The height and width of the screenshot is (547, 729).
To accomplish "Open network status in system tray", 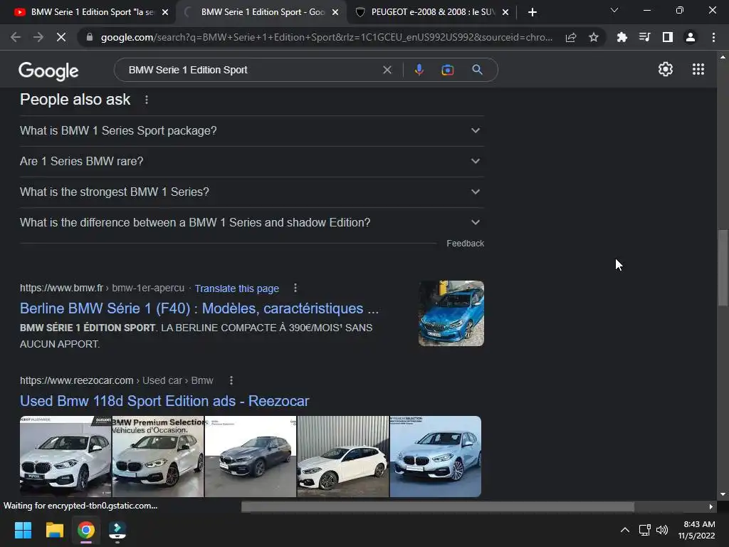I will point(644,530).
